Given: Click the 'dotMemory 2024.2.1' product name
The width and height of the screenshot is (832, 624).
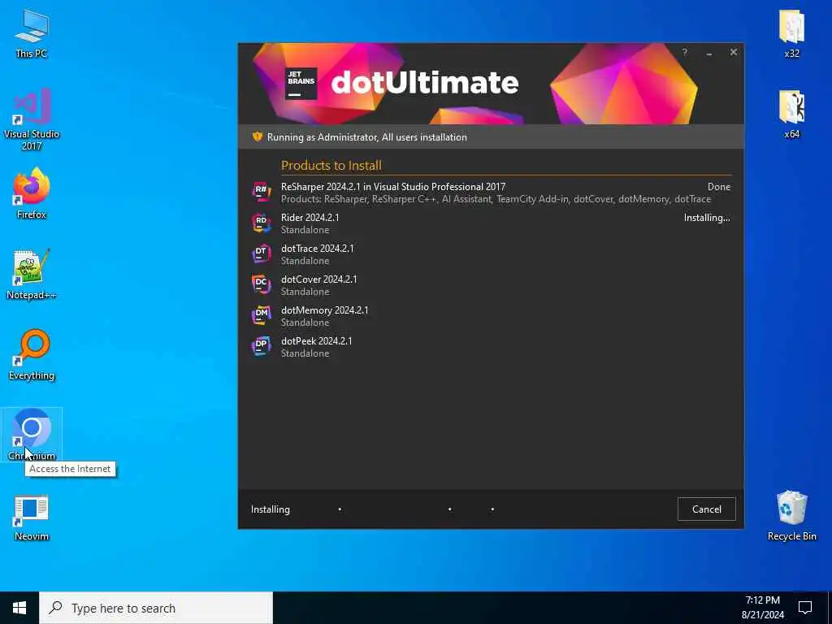Looking at the screenshot, I should (x=324, y=310).
